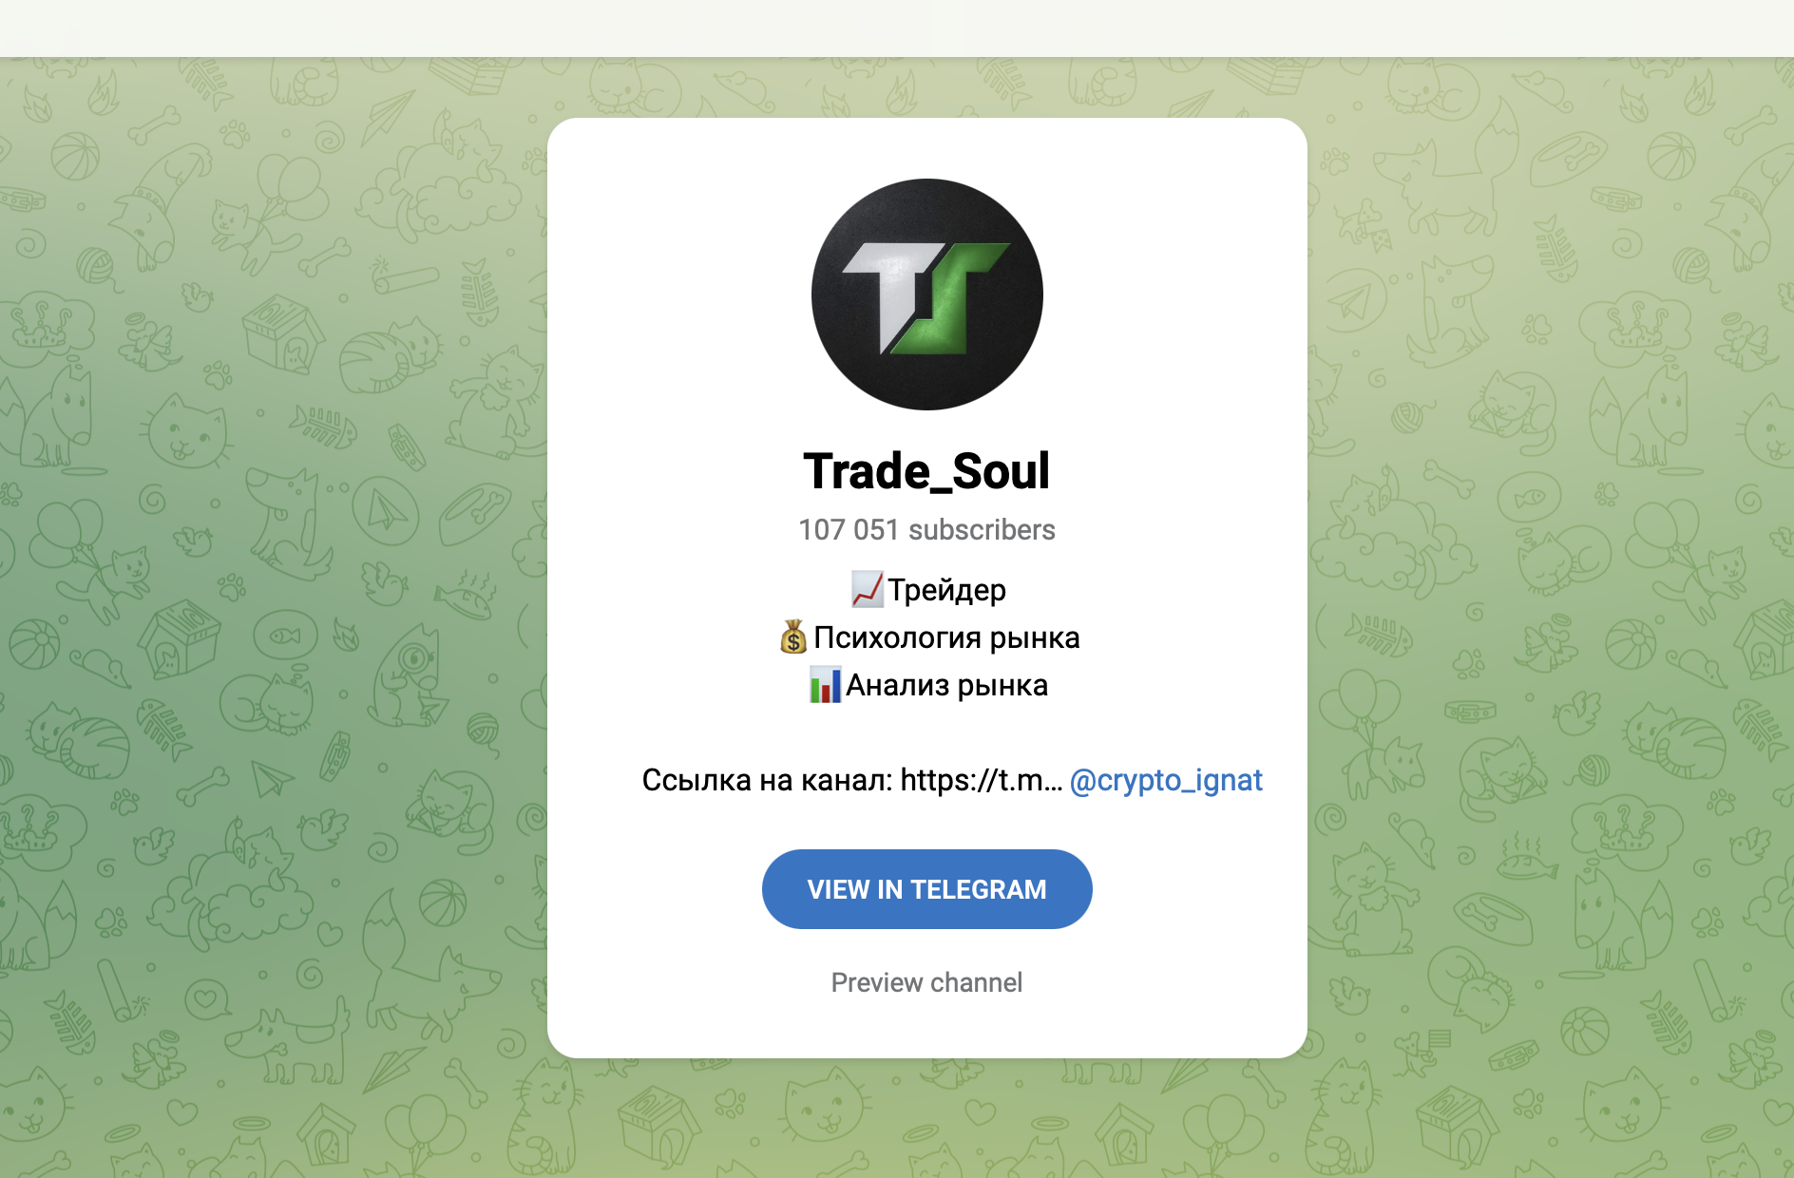Click the Trade_Soul channel title
The width and height of the screenshot is (1794, 1178).
click(926, 471)
